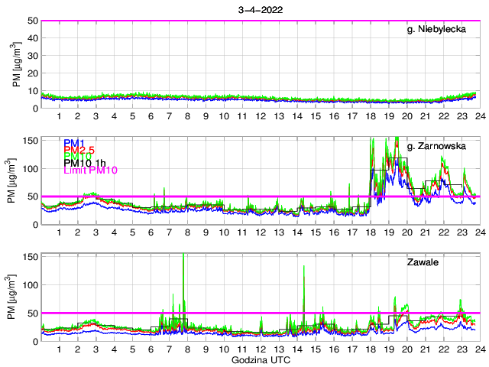Click hour 12 tick below the Zawale panel
The width and height of the screenshot is (489, 367).
coord(261,349)
